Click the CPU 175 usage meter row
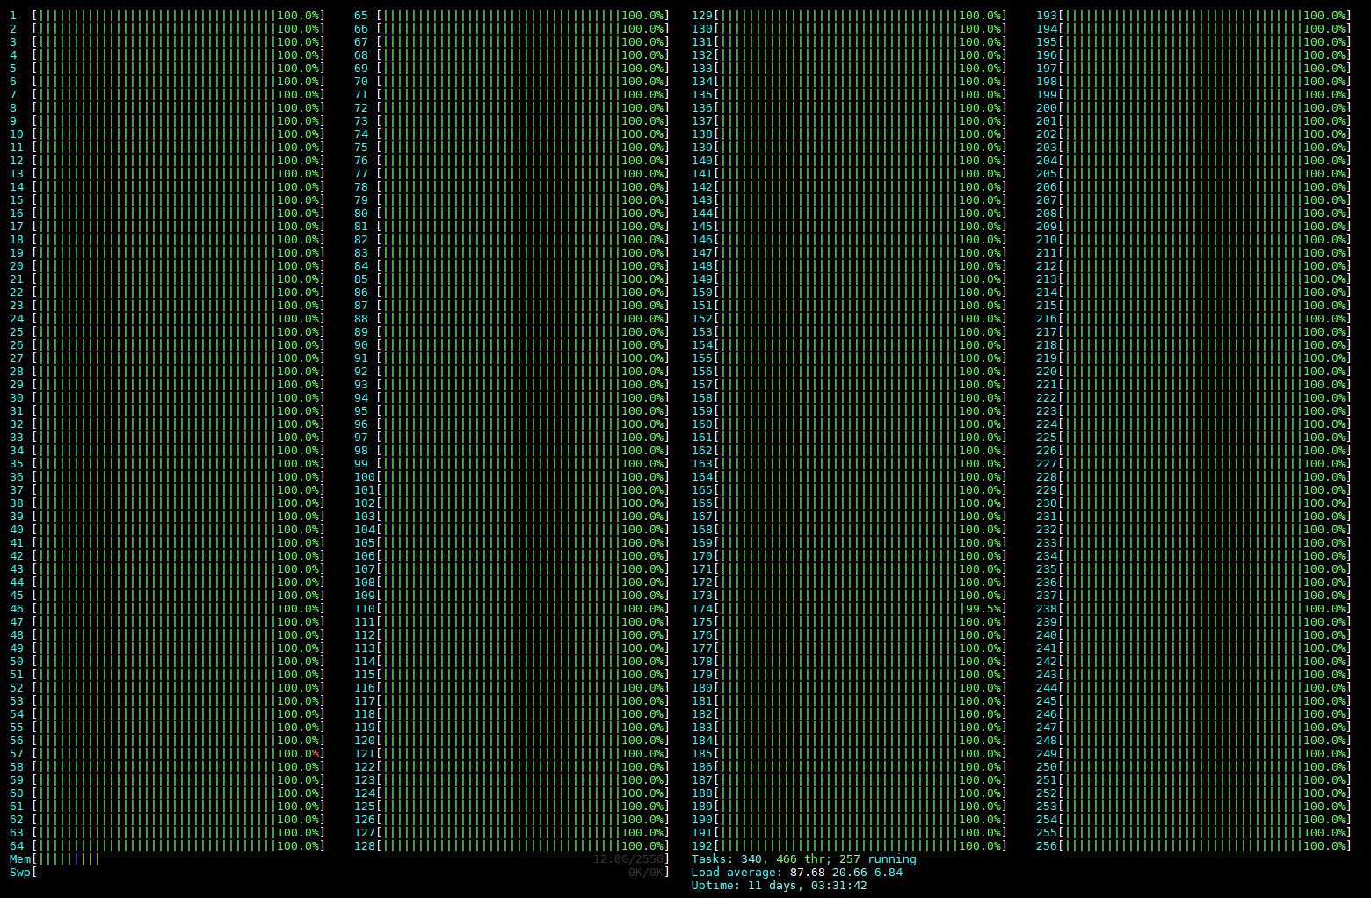This screenshot has width=1371, height=898. pyautogui.click(x=849, y=622)
